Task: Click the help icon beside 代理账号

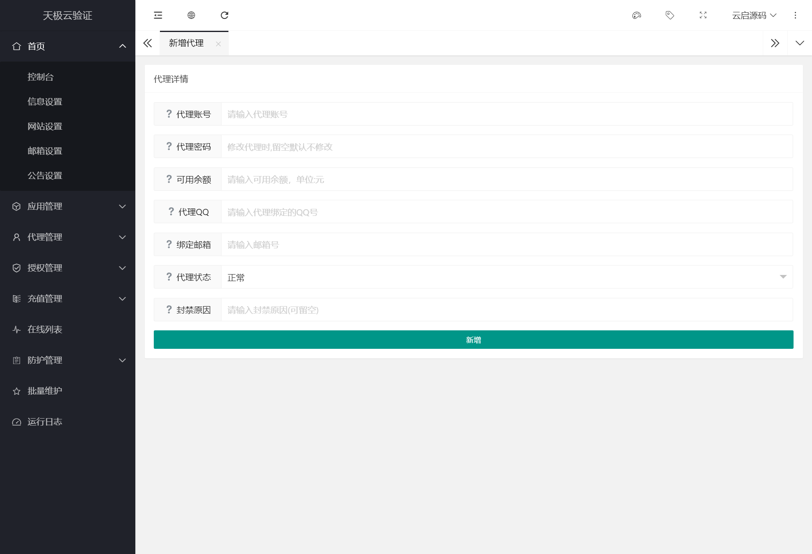Action: tap(168, 113)
